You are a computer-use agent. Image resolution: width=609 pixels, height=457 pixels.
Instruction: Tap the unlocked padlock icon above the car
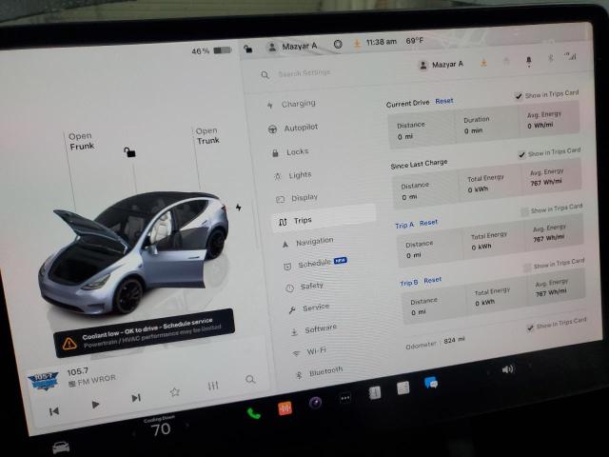129,152
